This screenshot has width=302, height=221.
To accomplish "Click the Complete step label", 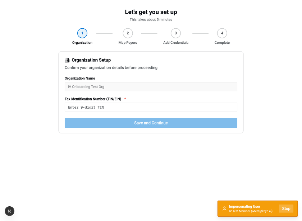I will tap(222, 43).
